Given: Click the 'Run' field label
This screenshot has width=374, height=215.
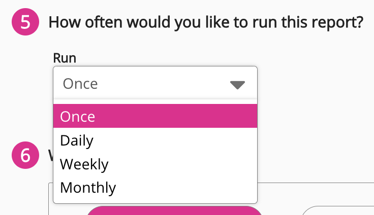Looking at the screenshot, I should pyautogui.click(x=65, y=58).
